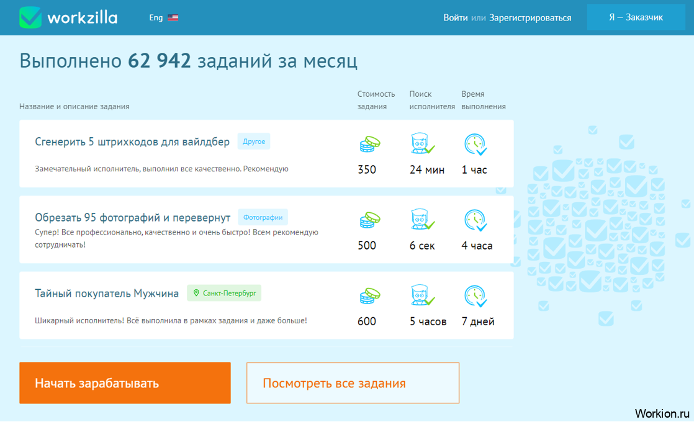694x422 pixels.
Task: Click location pin in Санкт-Петербург tag
Action: [196, 293]
